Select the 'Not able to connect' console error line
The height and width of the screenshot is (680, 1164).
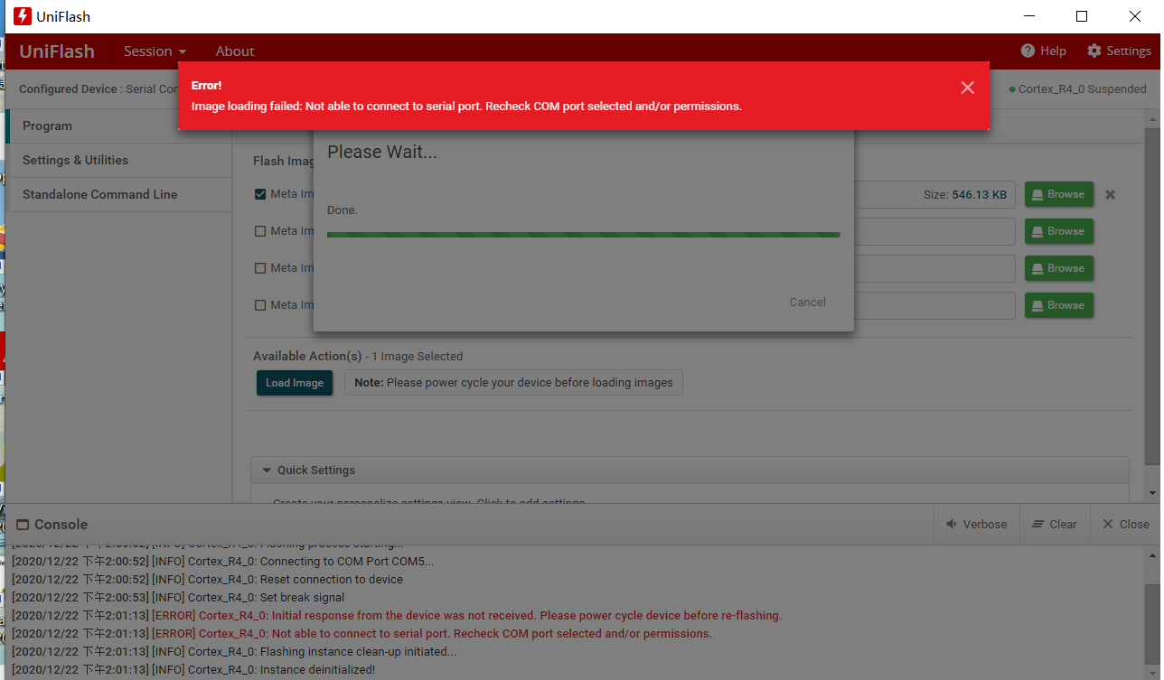pyautogui.click(x=361, y=634)
